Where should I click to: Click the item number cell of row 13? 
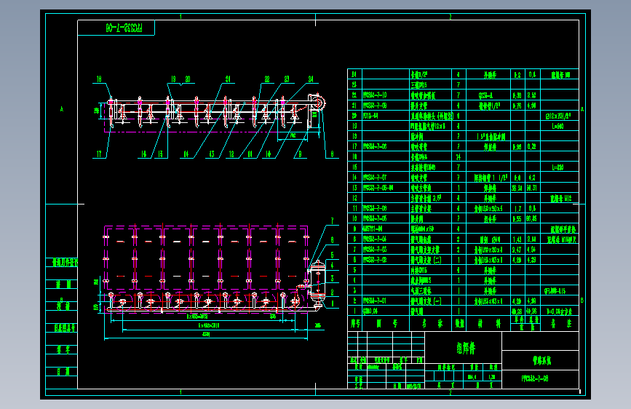354,188
